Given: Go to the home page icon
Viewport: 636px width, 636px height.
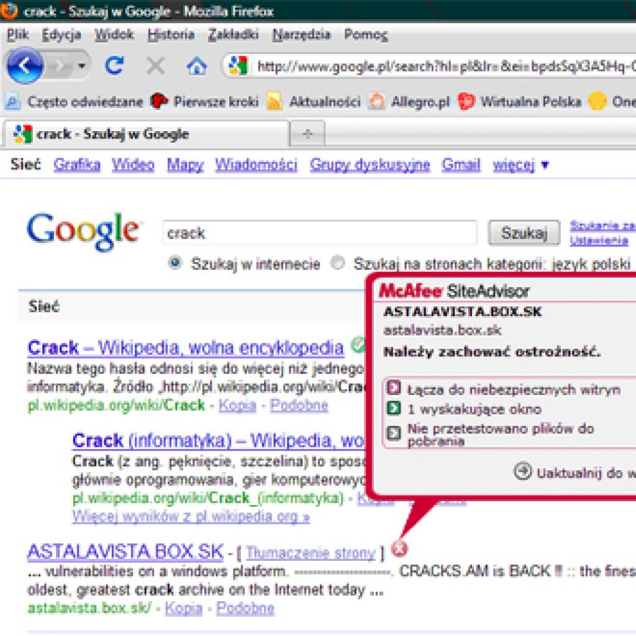Looking at the screenshot, I should pos(197,66).
